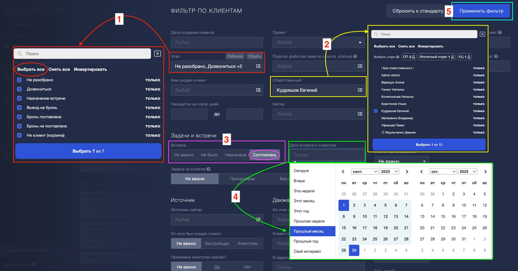Viewport: 518px width, 271px height.
Task: Click только next to Бронь не поставлена
Action: coord(153,126)
